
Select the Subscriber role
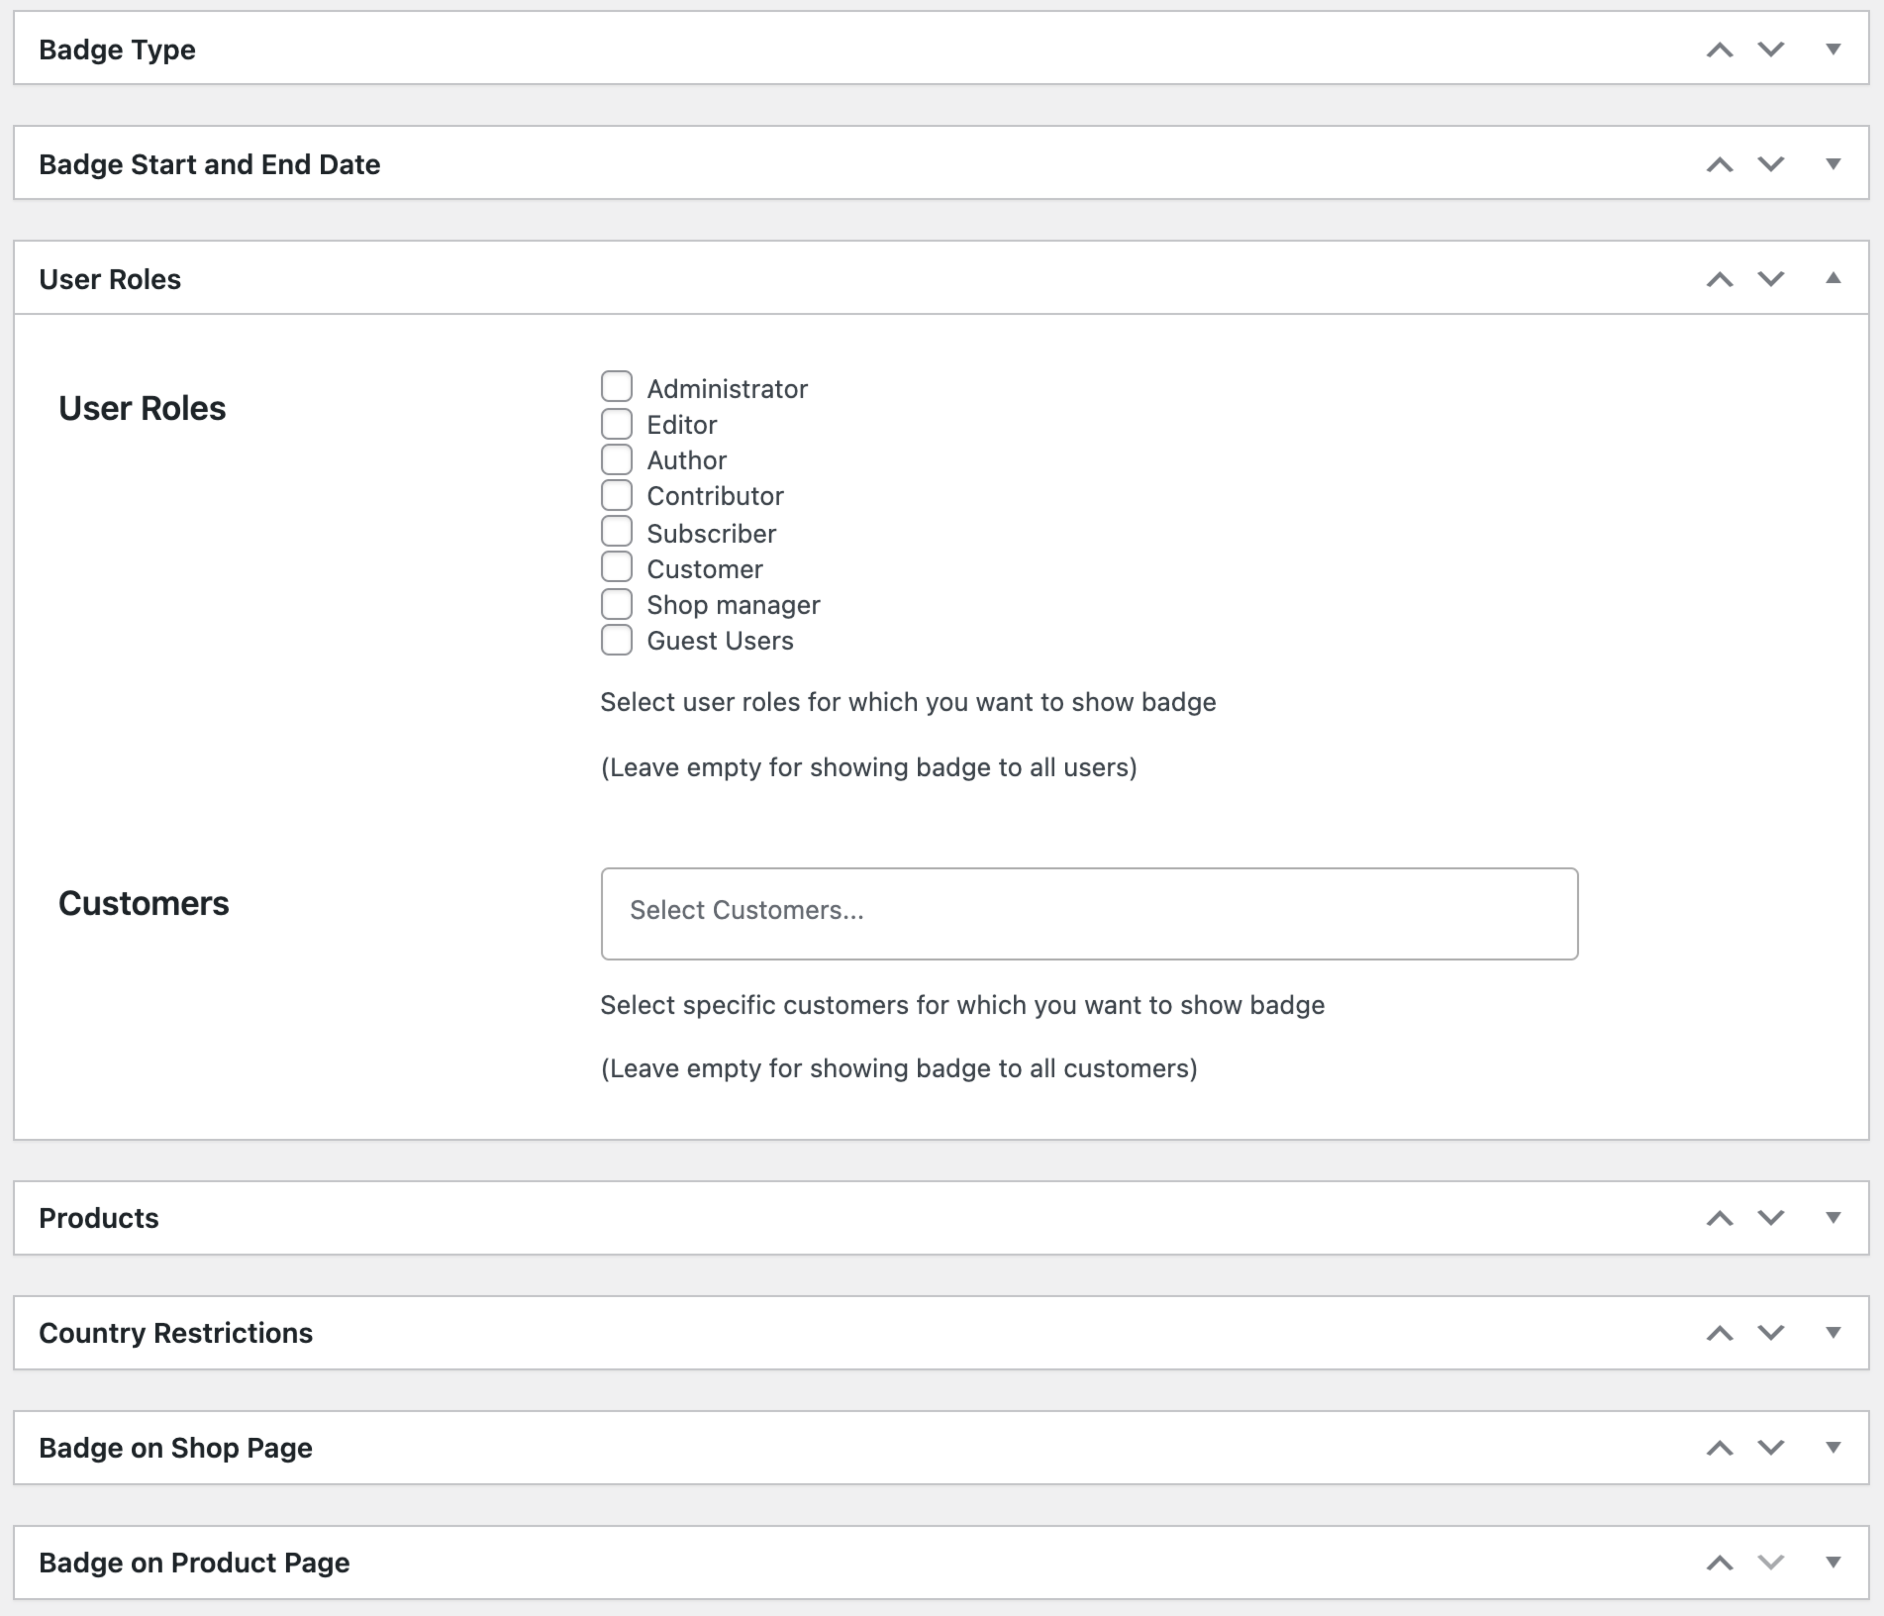point(616,530)
